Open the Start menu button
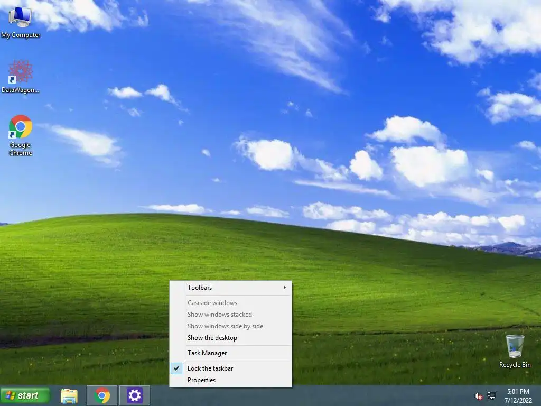 coord(25,395)
